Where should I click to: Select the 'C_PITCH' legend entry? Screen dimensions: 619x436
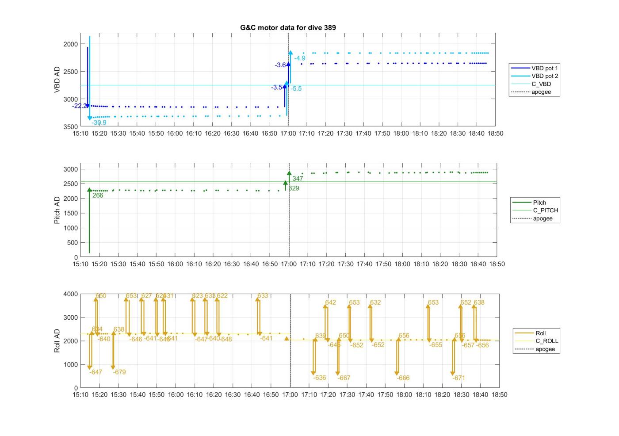[x=535, y=210]
